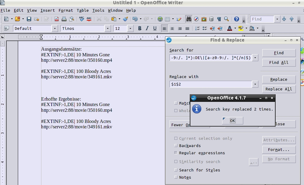Open the Tinos font name dropdown
The width and height of the screenshot is (304, 185).
pos(108,28)
